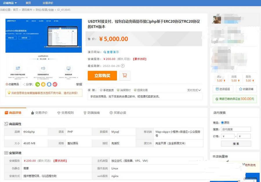The image size is (261, 182).
Task: Share the product via QQ
Action: coord(49,84)
